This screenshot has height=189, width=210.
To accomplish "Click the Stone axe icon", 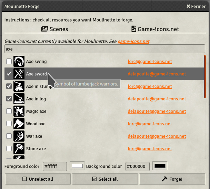I will (19, 148).
